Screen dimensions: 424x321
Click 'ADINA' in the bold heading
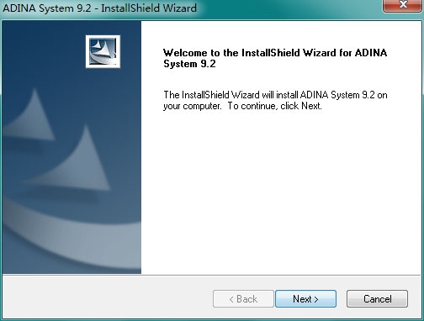click(x=371, y=53)
